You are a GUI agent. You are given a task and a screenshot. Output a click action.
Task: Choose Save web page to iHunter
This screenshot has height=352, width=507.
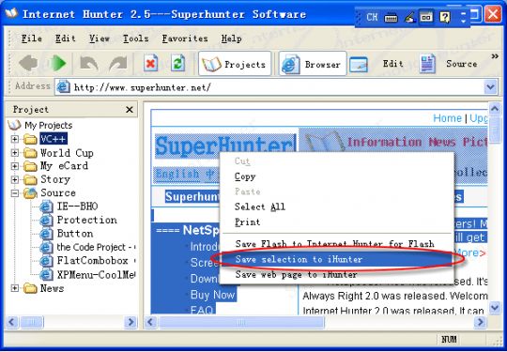[296, 275]
